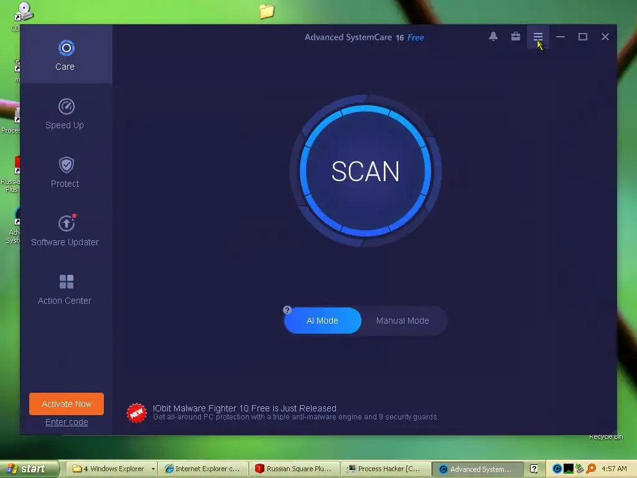This screenshot has width=637, height=478.
Task: Select AI Mode
Action: [x=322, y=321]
